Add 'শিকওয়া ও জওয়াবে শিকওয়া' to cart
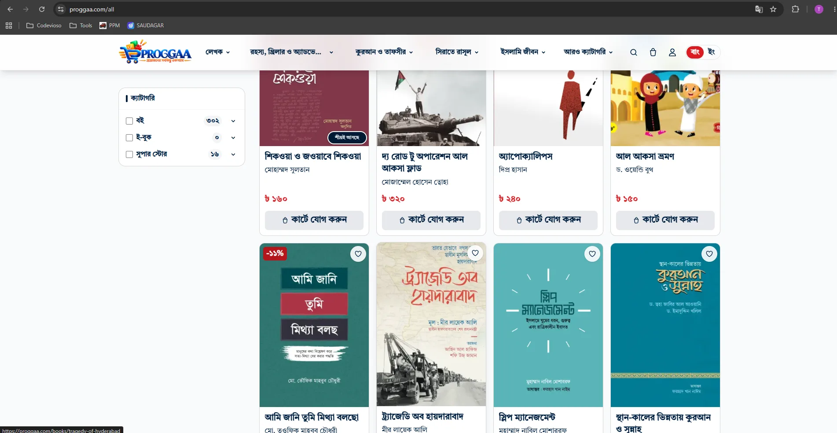837x433 pixels. point(314,220)
